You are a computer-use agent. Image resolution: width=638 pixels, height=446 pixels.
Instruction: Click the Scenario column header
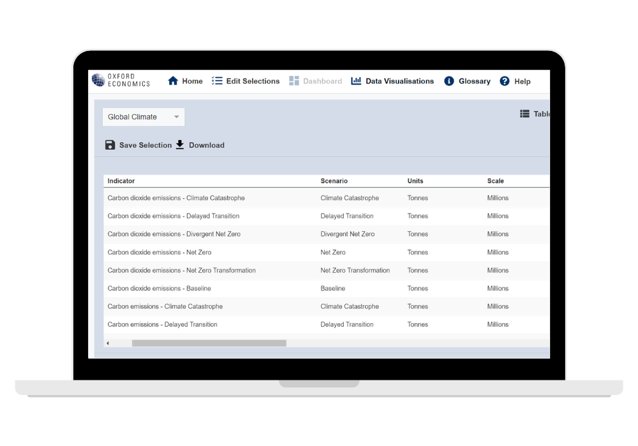(x=334, y=181)
